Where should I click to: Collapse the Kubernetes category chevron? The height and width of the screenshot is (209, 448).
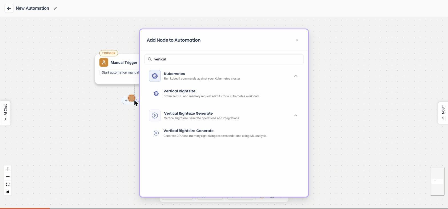[x=296, y=76]
